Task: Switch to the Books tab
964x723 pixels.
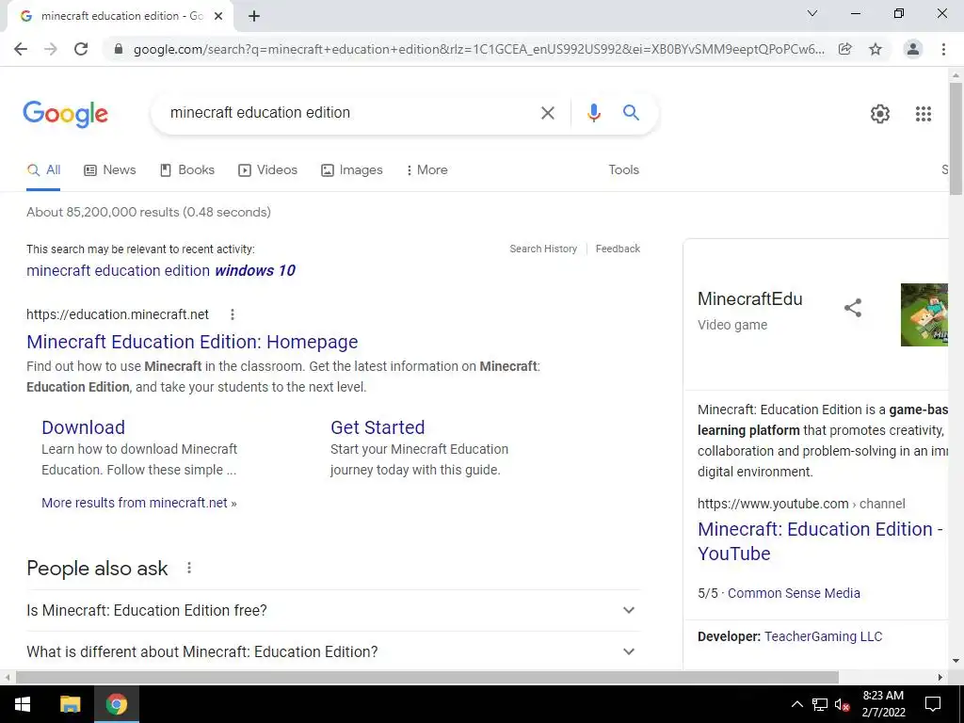Action: 187,170
